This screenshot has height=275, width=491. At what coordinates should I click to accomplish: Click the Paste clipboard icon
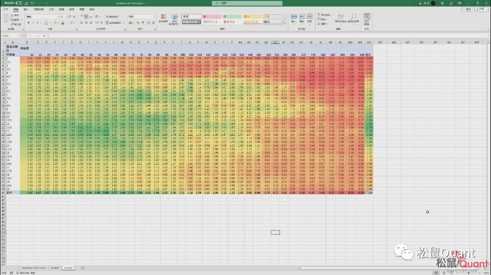point(6,17)
